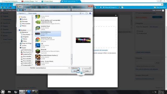Expand the Escritorio breadcrumb arrow

click(33, 10)
